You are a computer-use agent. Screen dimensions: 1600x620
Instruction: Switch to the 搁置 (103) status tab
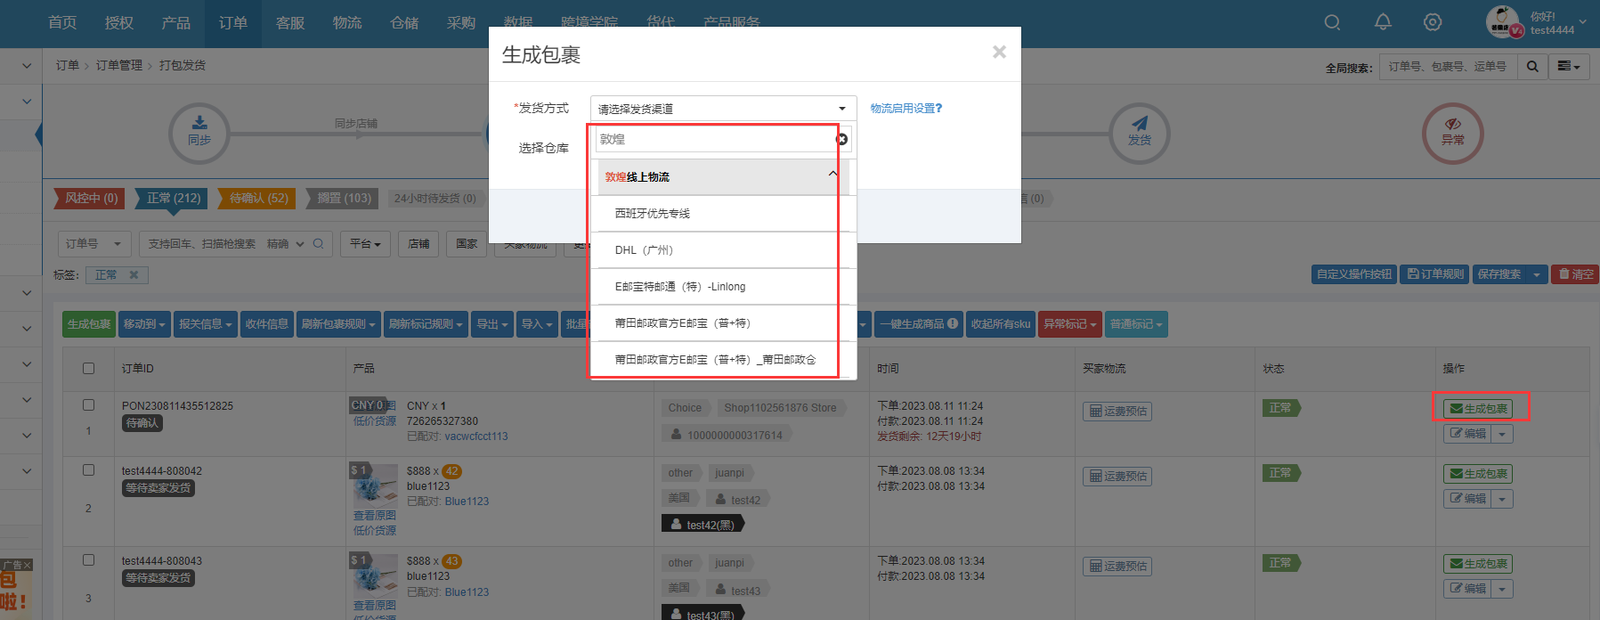344,198
